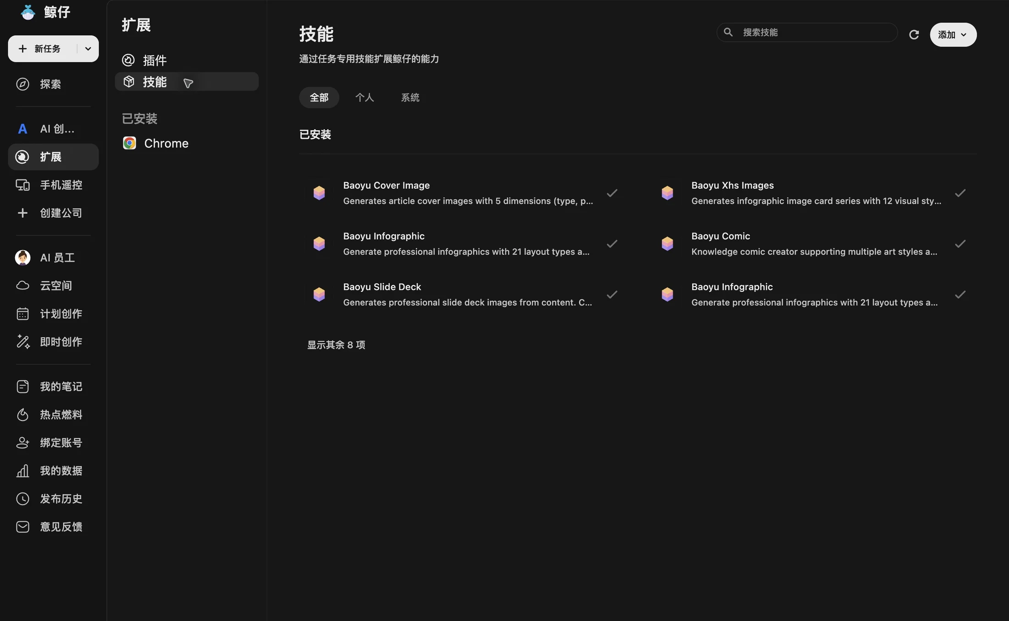Click the 鲸仔 whale logo icon

tap(28, 12)
